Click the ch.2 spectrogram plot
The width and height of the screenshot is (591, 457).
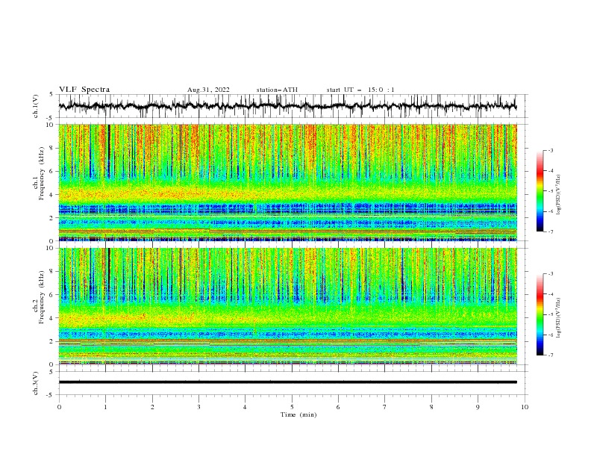(287, 306)
